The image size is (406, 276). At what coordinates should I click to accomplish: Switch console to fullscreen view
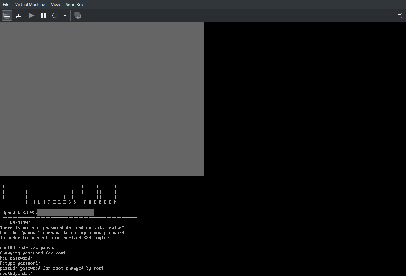pyautogui.click(x=399, y=16)
